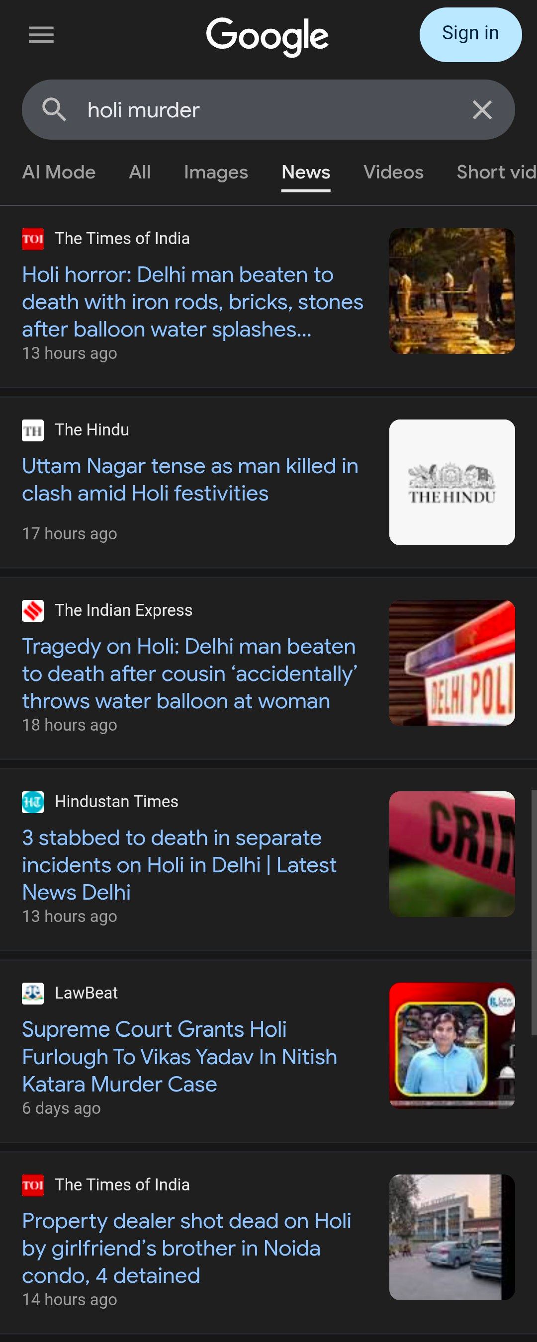Open The Hindu logo thumbnail
This screenshot has height=1342, width=537.
pos(452,482)
